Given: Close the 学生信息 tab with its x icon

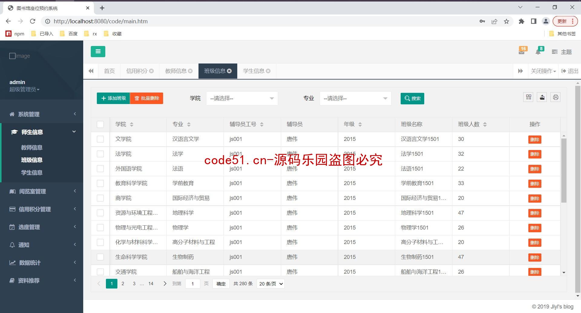Looking at the screenshot, I should coord(268,71).
